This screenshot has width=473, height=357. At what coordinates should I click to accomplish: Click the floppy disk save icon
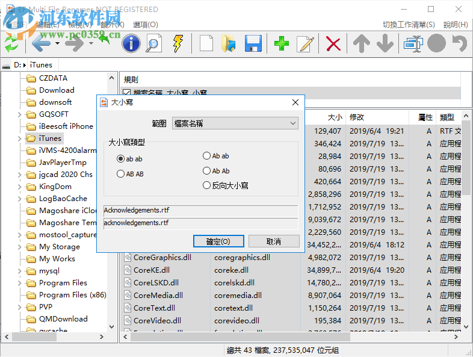pos(253,43)
